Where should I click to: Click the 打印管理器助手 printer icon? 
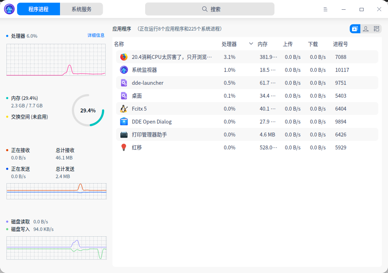(124, 134)
